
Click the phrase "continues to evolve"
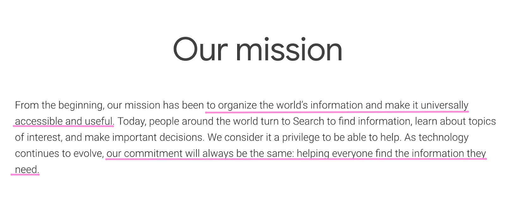[59, 154]
